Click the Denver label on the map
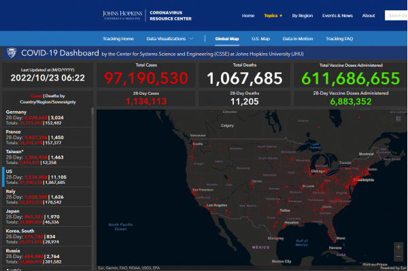This screenshot has height=271, width=408. pyautogui.click(x=256, y=181)
